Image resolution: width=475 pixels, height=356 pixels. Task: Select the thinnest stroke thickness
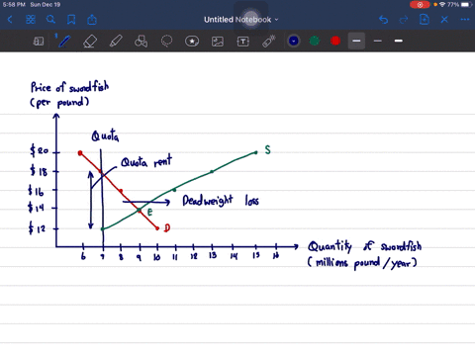tap(378, 41)
